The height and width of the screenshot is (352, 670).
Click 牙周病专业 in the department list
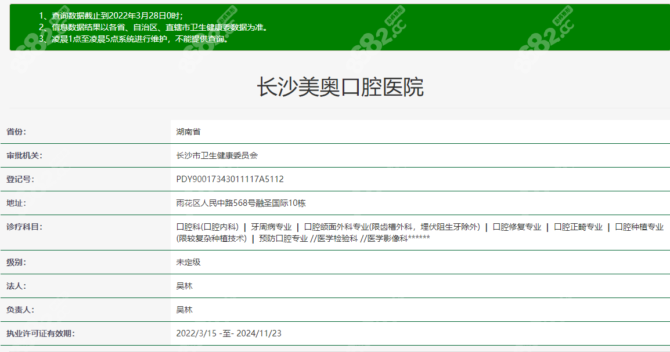tap(271, 227)
